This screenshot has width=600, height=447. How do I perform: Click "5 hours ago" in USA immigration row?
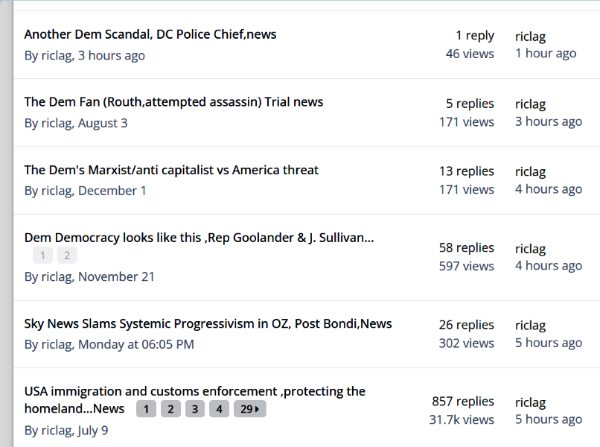[x=549, y=419]
